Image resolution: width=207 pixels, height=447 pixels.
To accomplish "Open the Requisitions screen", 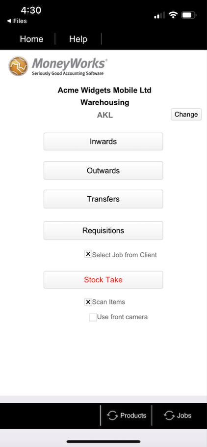I will click(x=103, y=230).
